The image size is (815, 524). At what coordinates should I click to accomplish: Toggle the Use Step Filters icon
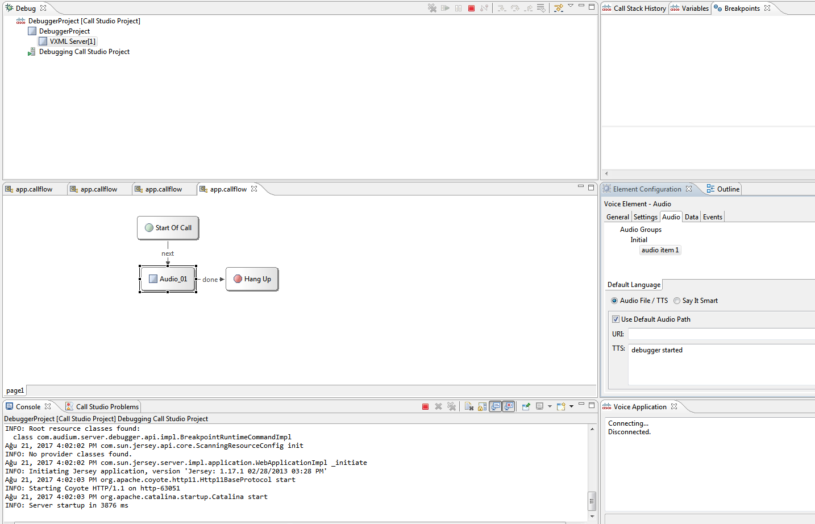click(558, 8)
